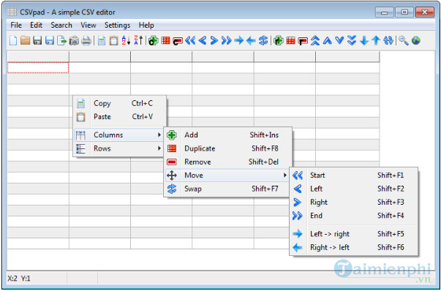
Task: Sort descending with the Z-A toolbar icon
Action: pyautogui.click(x=138, y=40)
